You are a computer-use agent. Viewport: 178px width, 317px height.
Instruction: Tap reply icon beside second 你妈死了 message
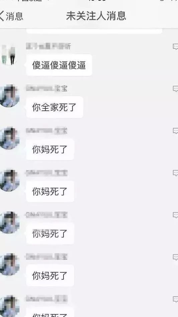(x=175, y=173)
